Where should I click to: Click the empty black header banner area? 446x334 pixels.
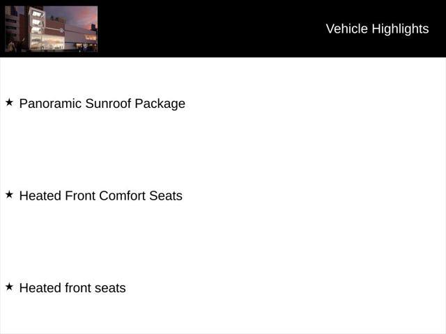point(210,29)
